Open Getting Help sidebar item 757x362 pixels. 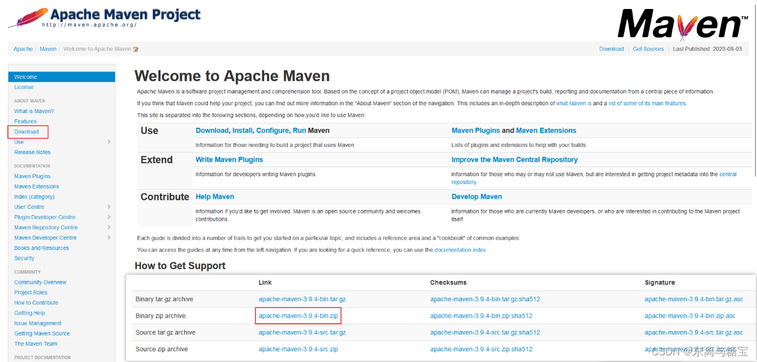[x=30, y=313]
